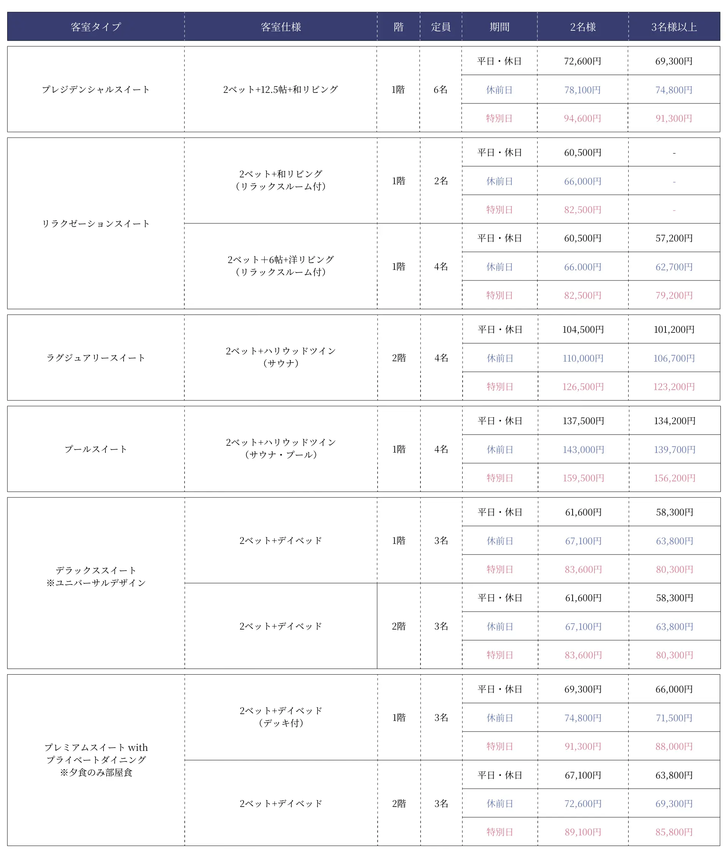Click the 89,100円 special day price
The image size is (728, 849).
click(x=583, y=832)
